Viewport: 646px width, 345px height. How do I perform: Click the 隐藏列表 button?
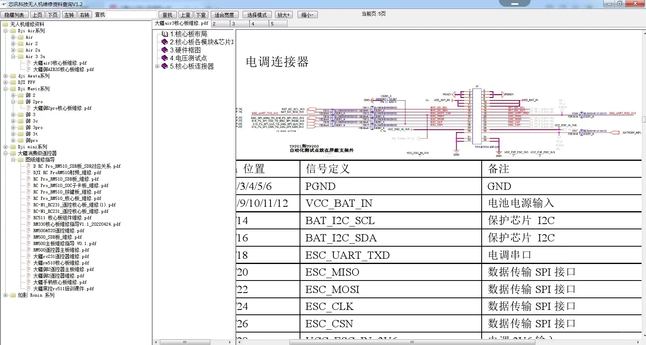15,15
